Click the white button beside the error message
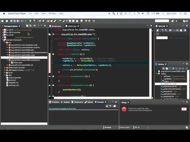Viewport: 190px width, 142px height. 184,109
